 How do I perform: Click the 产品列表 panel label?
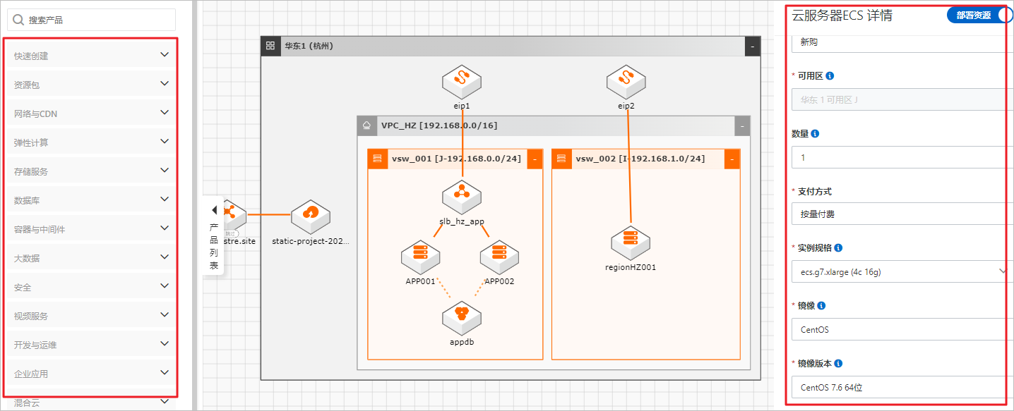[214, 247]
